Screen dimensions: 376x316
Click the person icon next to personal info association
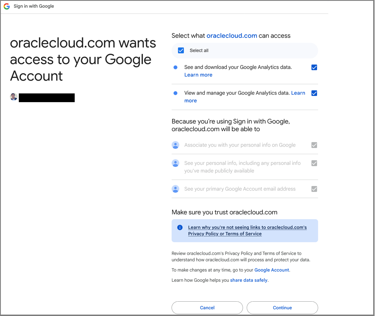click(x=176, y=145)
